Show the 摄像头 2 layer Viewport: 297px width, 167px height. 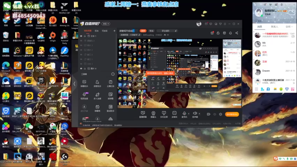(81, 41)
